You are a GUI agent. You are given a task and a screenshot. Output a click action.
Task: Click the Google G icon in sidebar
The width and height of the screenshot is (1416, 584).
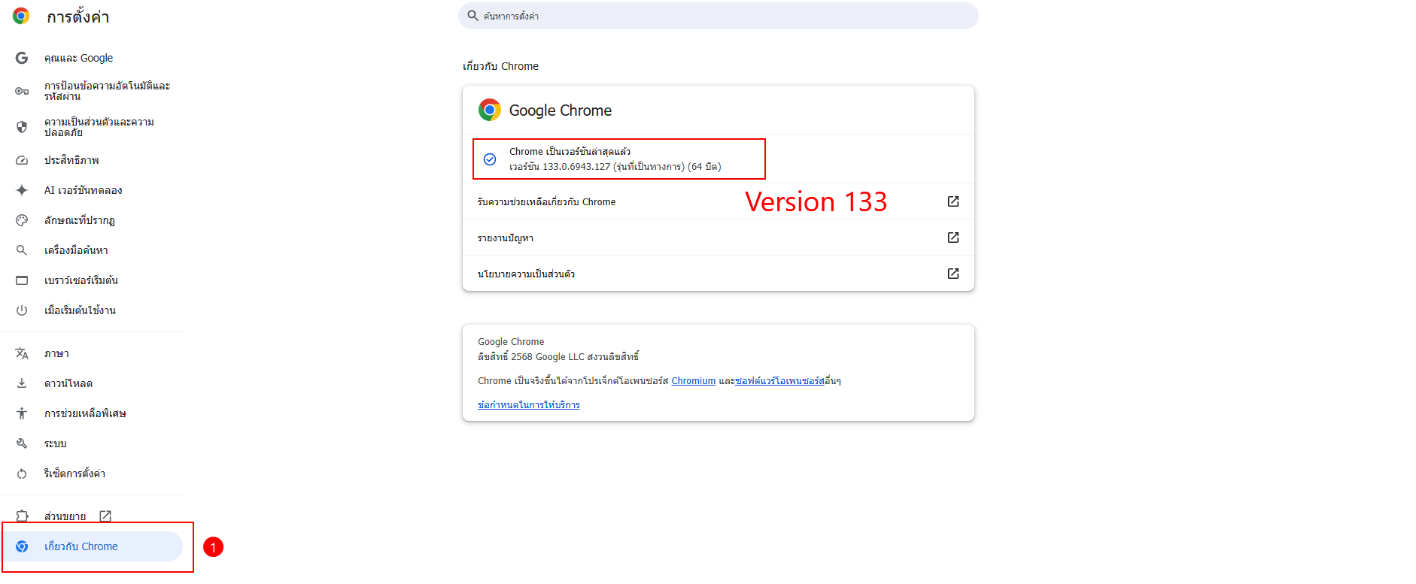[22, 58]
